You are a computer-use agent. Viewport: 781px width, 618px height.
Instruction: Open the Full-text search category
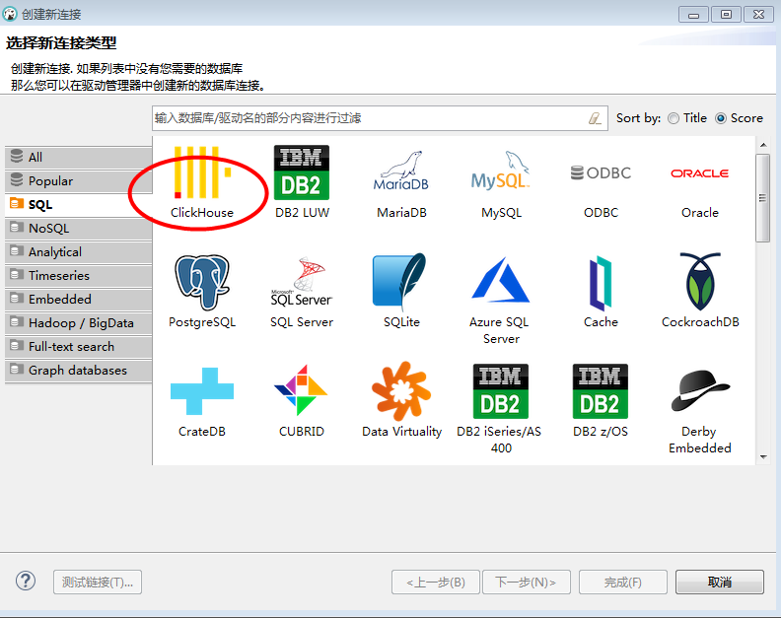pos(78,346)
